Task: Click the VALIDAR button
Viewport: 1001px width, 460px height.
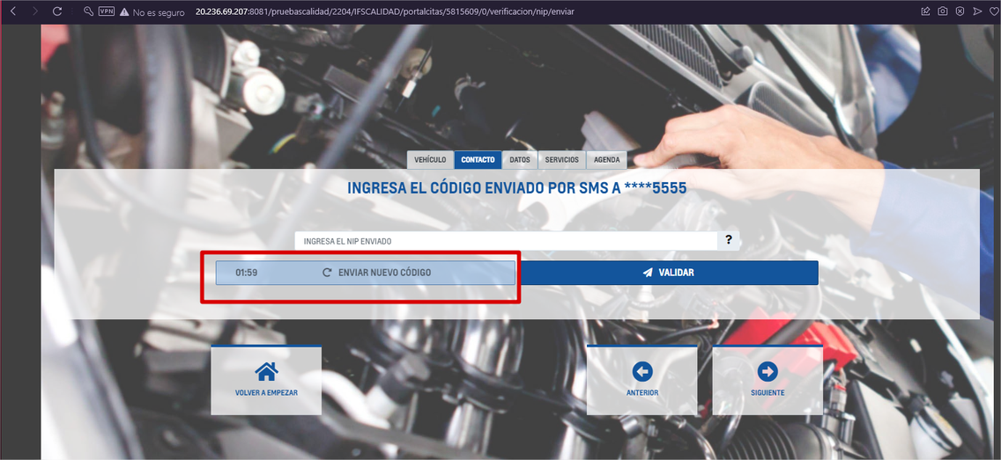Action: [x=668, y=273]
